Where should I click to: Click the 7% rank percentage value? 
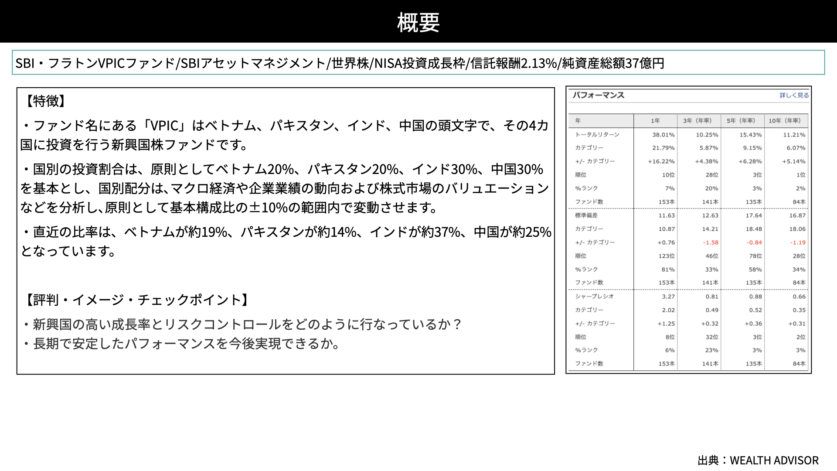coord(670,188)
